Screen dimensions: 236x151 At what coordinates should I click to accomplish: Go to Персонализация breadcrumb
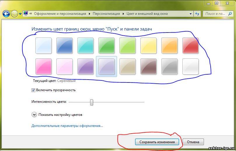[x=106, y=14]
